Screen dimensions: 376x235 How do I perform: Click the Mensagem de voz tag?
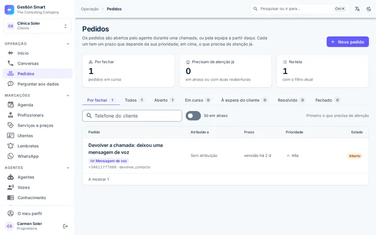tap(108, 161)
